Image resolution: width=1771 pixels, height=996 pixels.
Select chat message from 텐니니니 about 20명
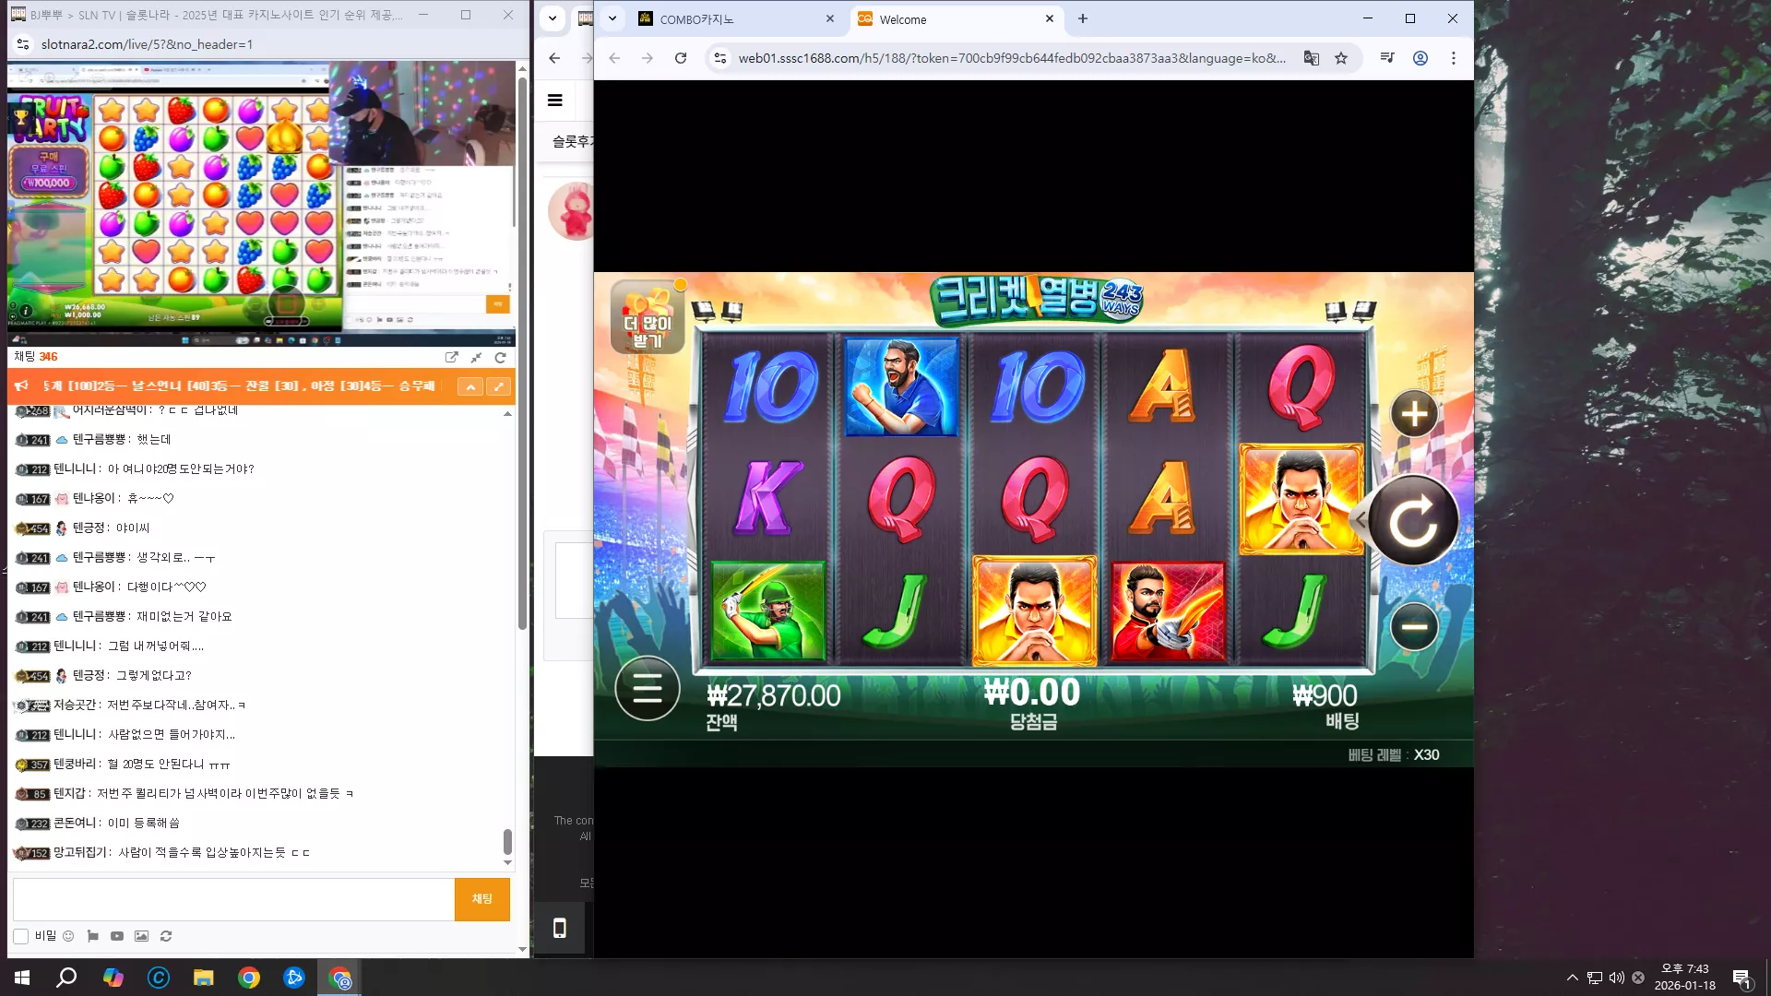[135, 469]
